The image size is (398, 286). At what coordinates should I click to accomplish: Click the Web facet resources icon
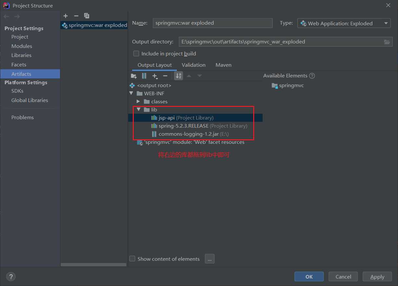[140, 142]
